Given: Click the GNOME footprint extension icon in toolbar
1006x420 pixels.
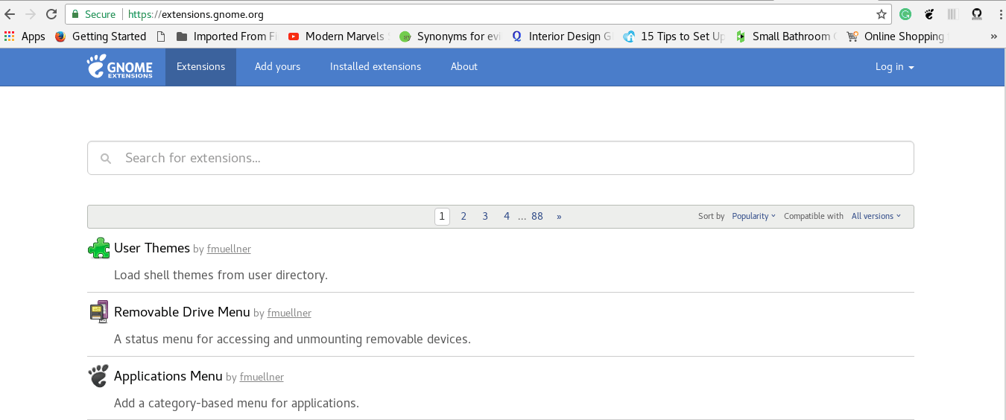Looking at the screenshot, I should click(929, 14).
